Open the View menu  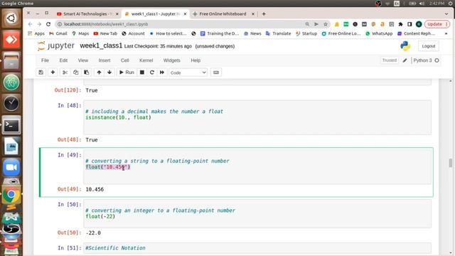[x=82, y=60]
